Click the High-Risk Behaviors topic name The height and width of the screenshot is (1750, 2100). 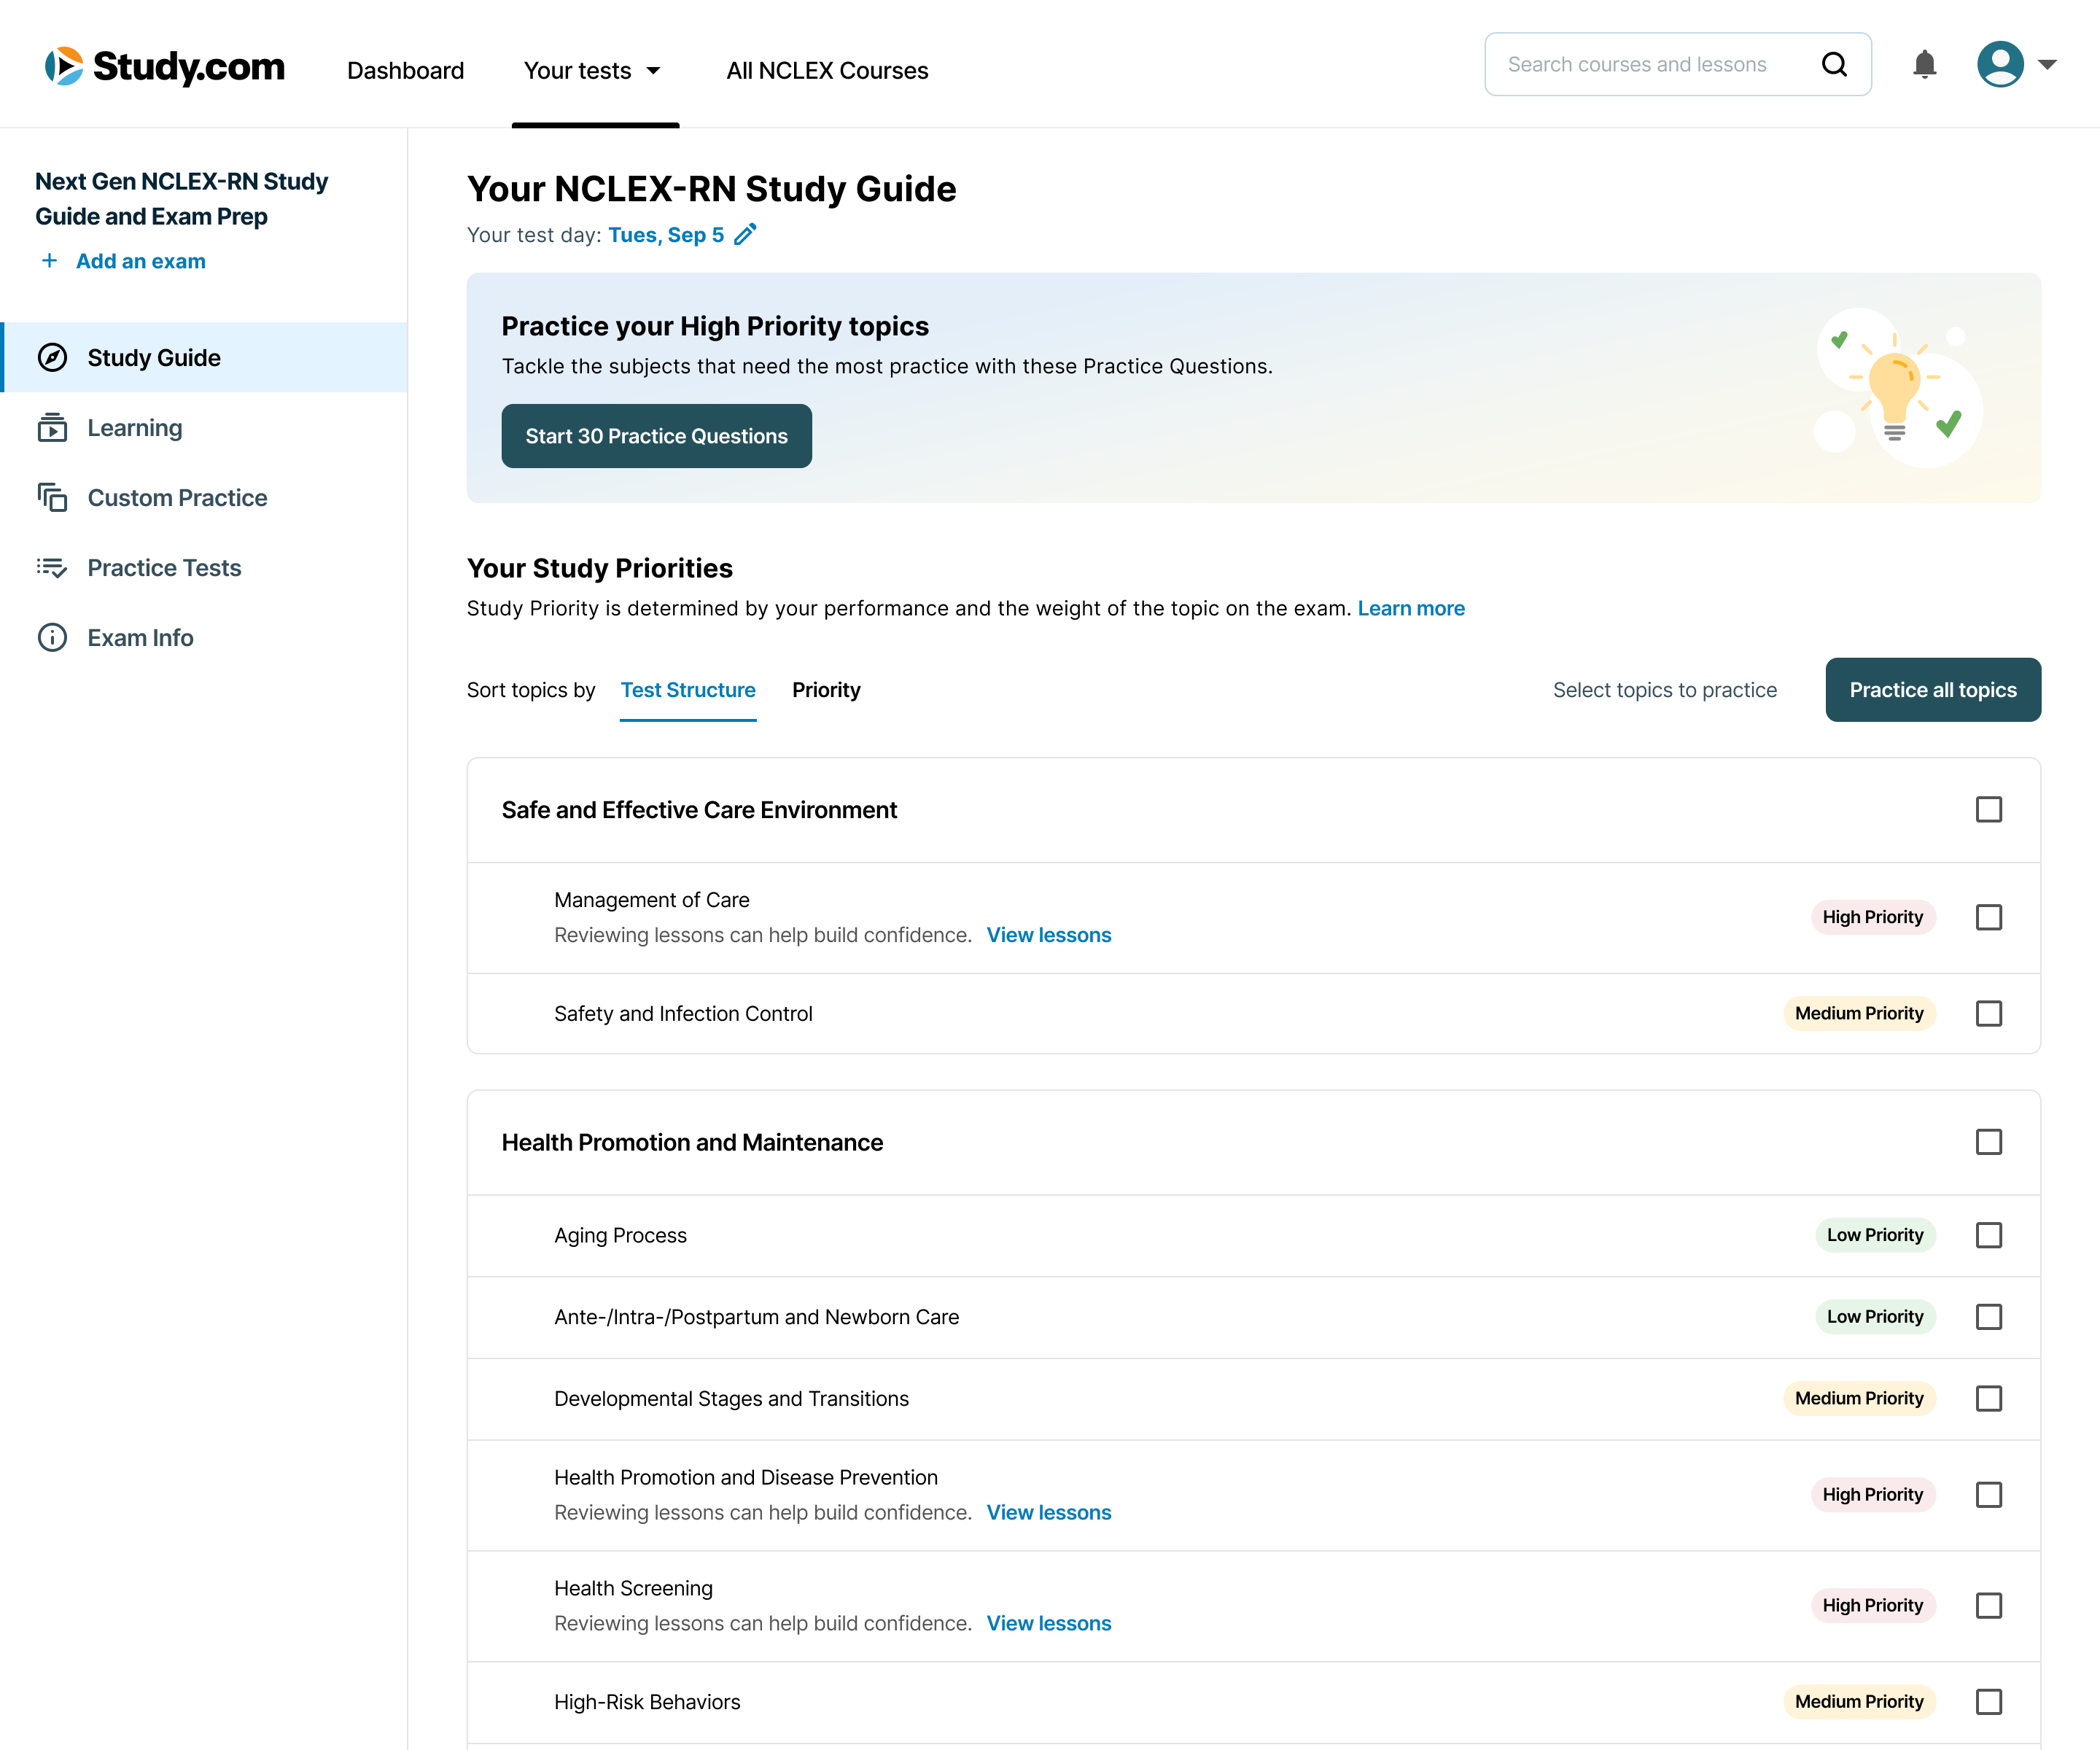point(647,1701)
